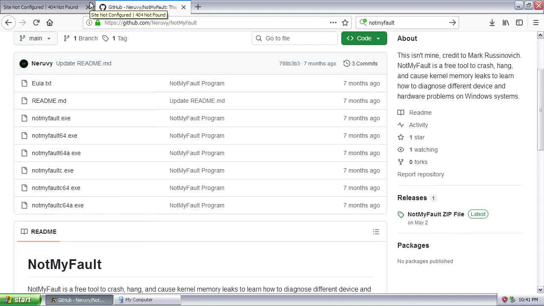544x306 pixels.
Task: Open the notmyfaultc64a.exe file
Action: pos(58,205)
